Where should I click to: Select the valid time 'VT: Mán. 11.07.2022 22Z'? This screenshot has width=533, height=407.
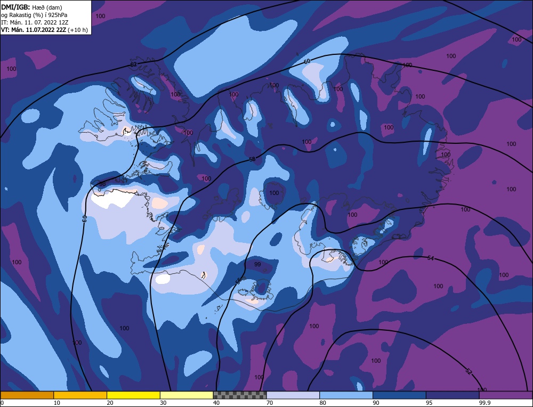coord(34,30)
